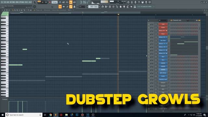Toggle mute LED for the Kick channel

coord(149,89)
